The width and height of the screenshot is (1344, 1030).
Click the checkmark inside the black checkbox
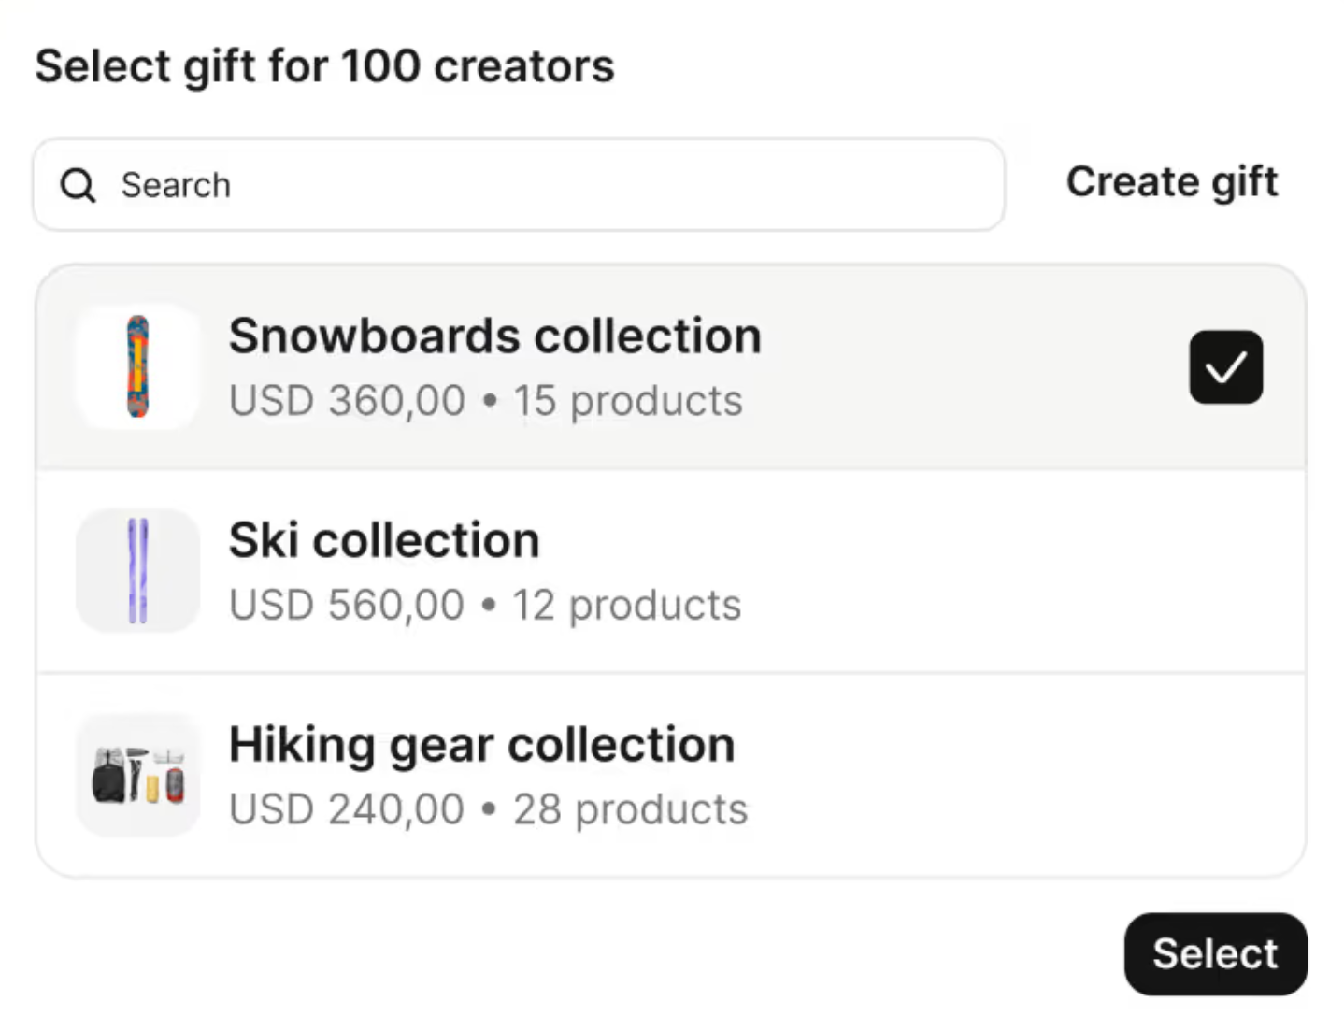[x=1225, y=367]
